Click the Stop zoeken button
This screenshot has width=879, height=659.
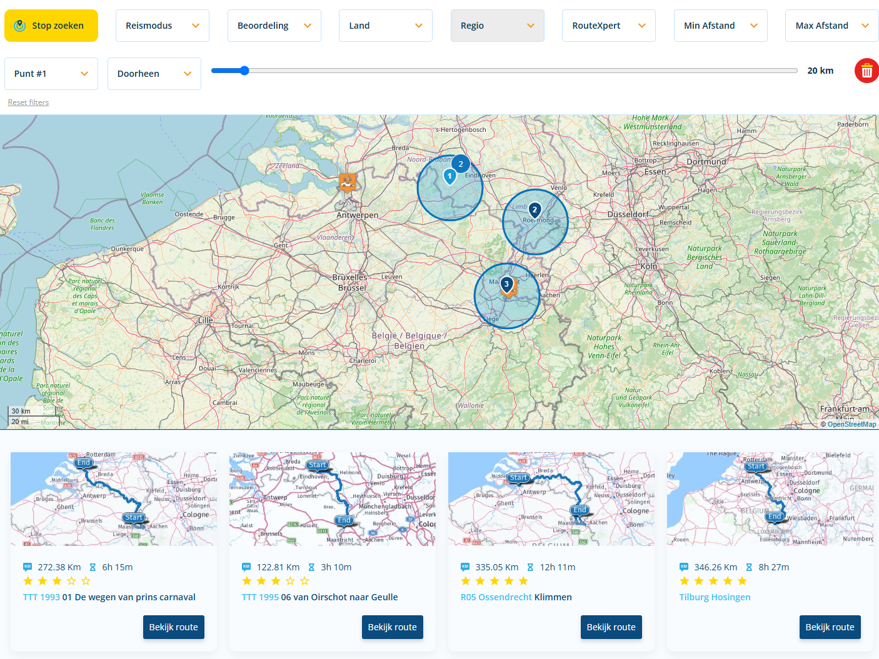(x=51, y=26)
